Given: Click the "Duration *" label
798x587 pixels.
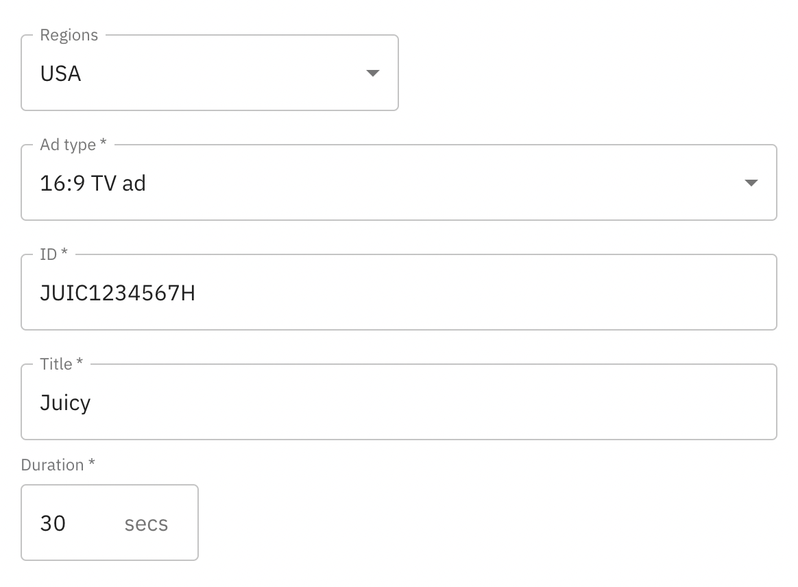Looking at the screenshot, I should 58,465.
